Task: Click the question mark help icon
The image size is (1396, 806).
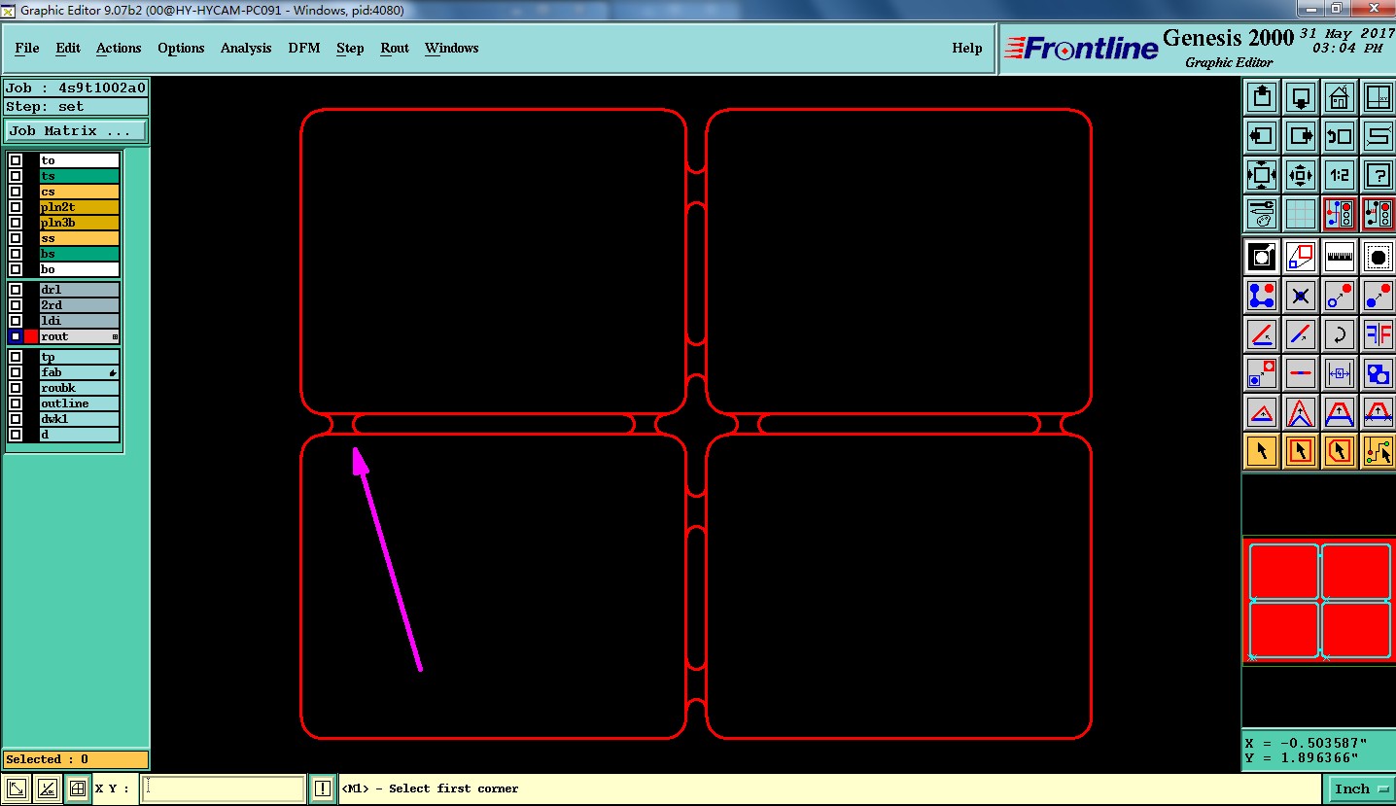Action: coord(1379,175)
